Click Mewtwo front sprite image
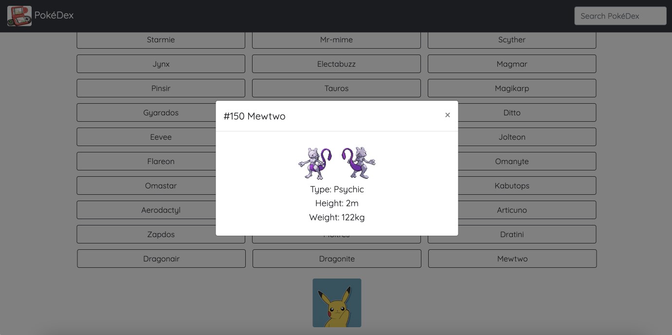This screenshot has height=335, width=672. pyautogui.click(x=315, y=163)
